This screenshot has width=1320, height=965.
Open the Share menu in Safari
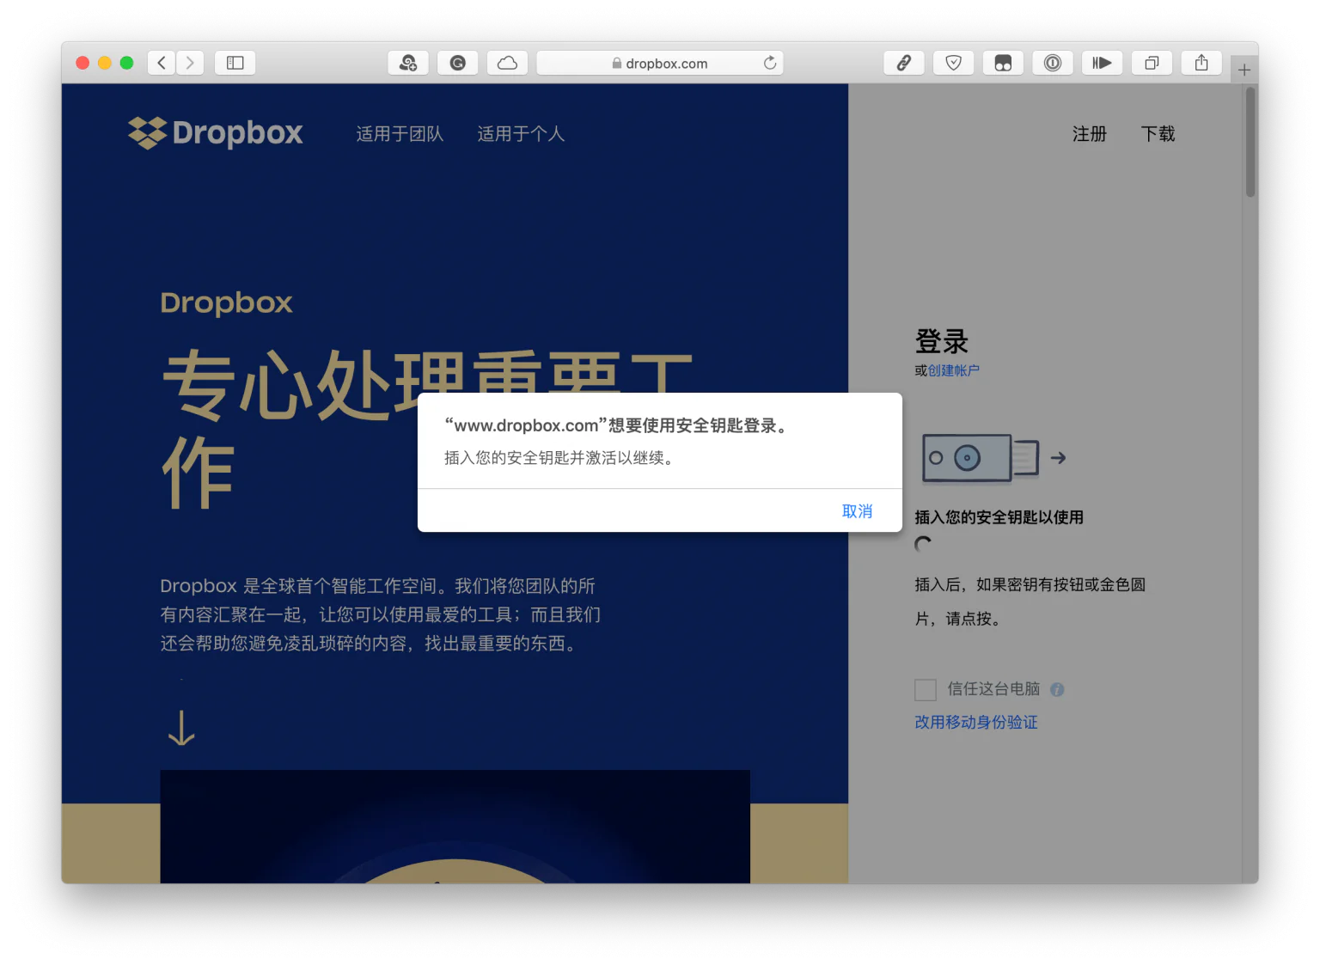click(x=1201, y=62)
